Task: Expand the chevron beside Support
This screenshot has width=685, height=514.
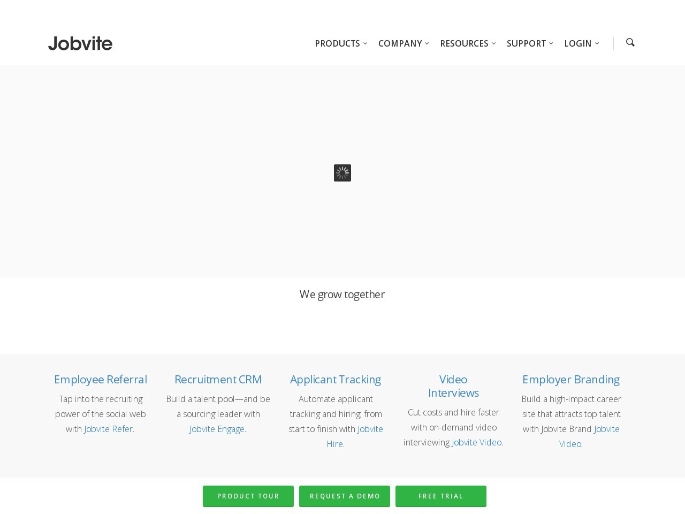Action: point(551,43)
